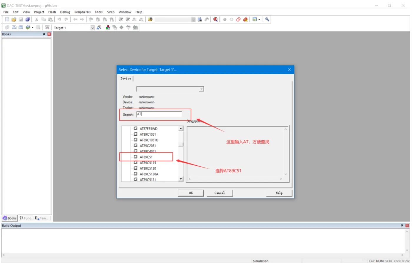Open the SVCS menu
The image size is (412, 270).
[x=111, y=12]
